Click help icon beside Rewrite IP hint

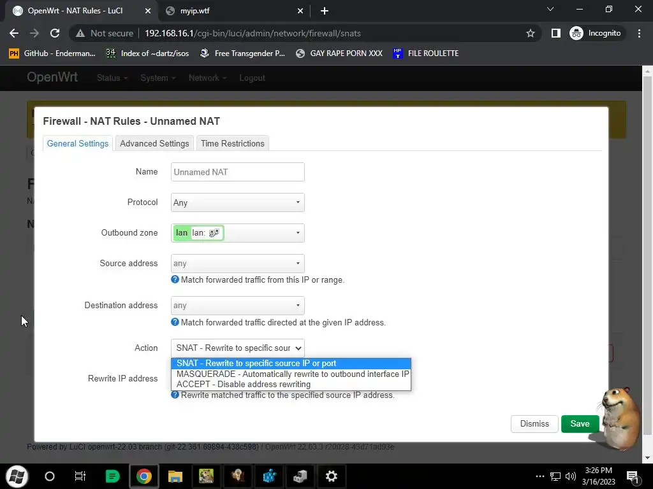175,395
